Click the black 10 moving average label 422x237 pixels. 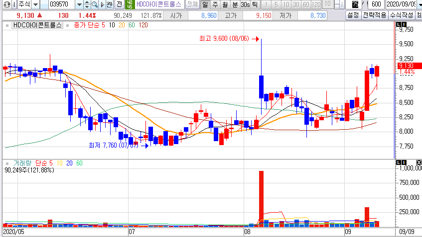pyautogui.click(x=112, y=25)
